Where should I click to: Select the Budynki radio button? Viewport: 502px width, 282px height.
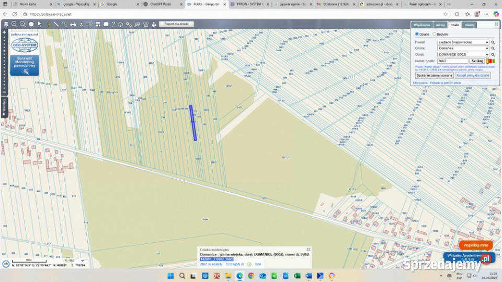(435, 34)
